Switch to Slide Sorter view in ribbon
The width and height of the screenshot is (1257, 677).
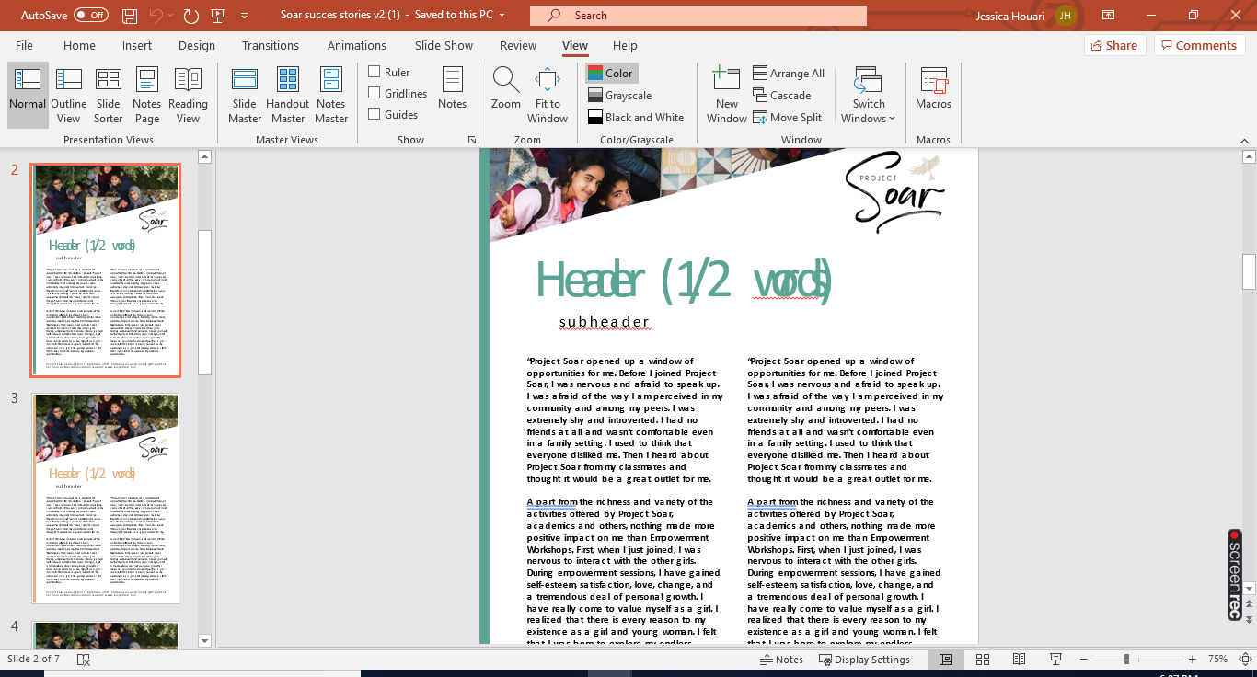(x=109, y=96)
